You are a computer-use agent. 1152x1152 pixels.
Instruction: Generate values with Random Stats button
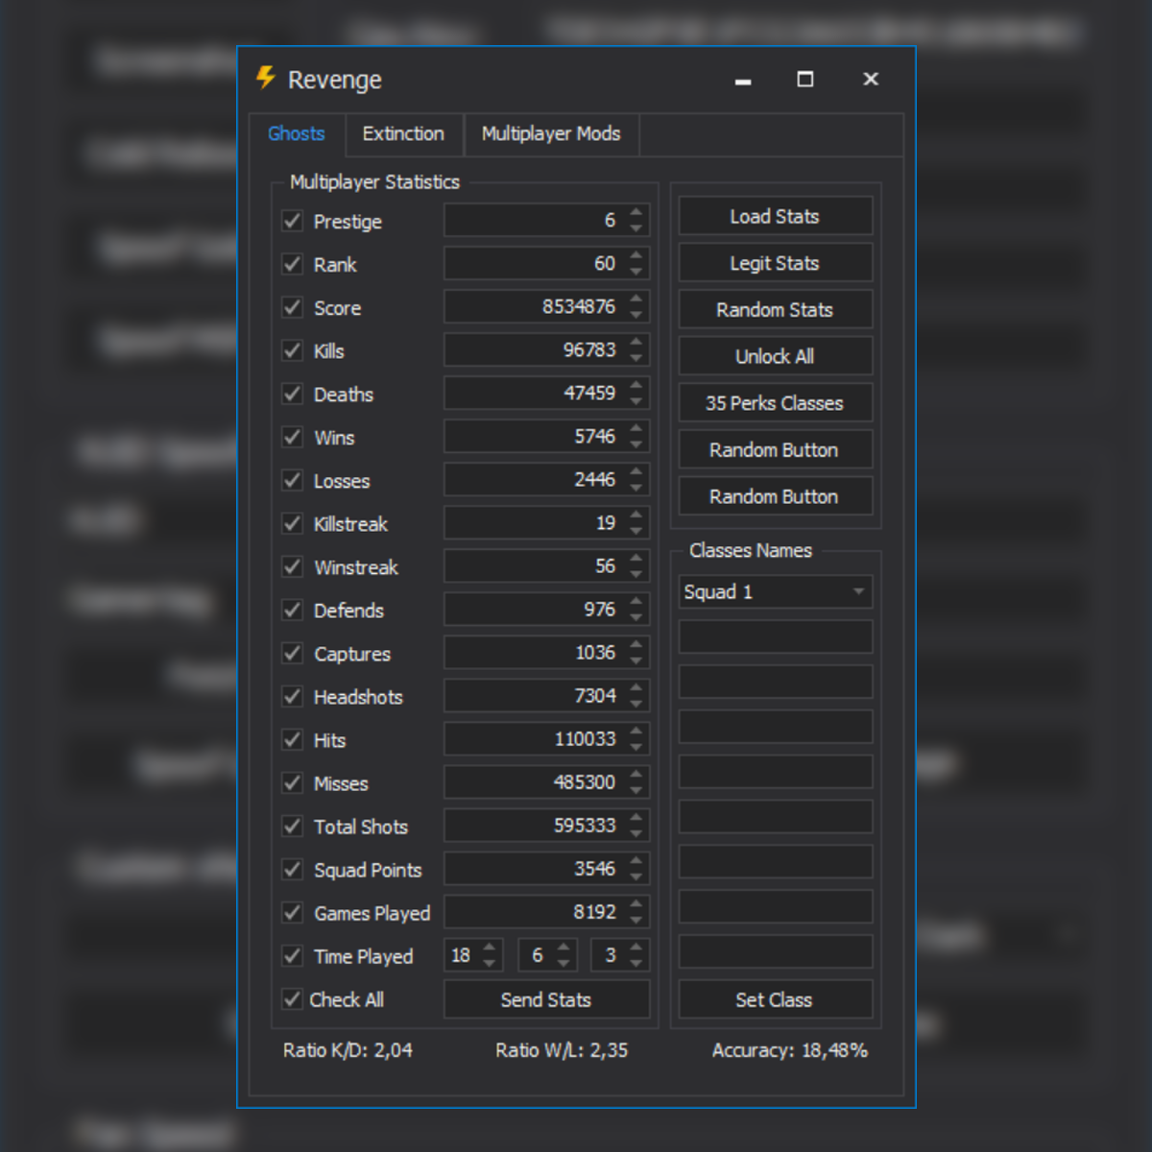pyautogui.click(x=775, y=310)
